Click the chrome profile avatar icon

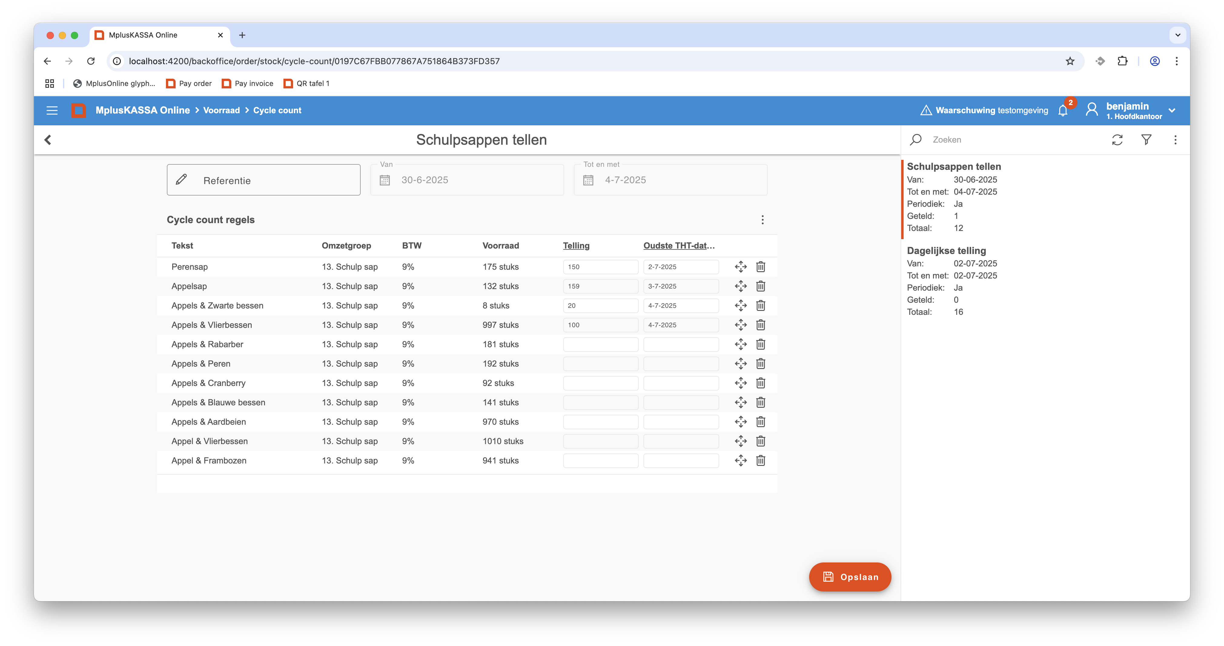click(1155, 61)
